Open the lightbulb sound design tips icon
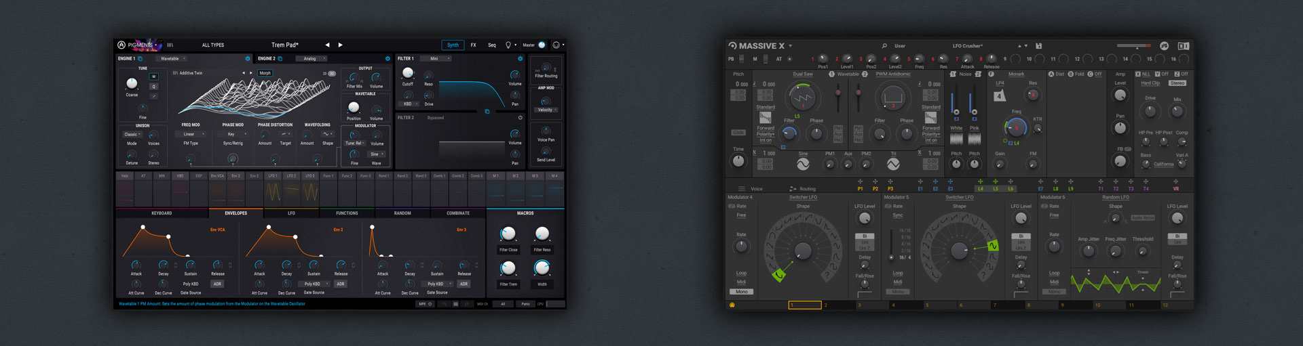1303x346 pixels. [508, 45]
